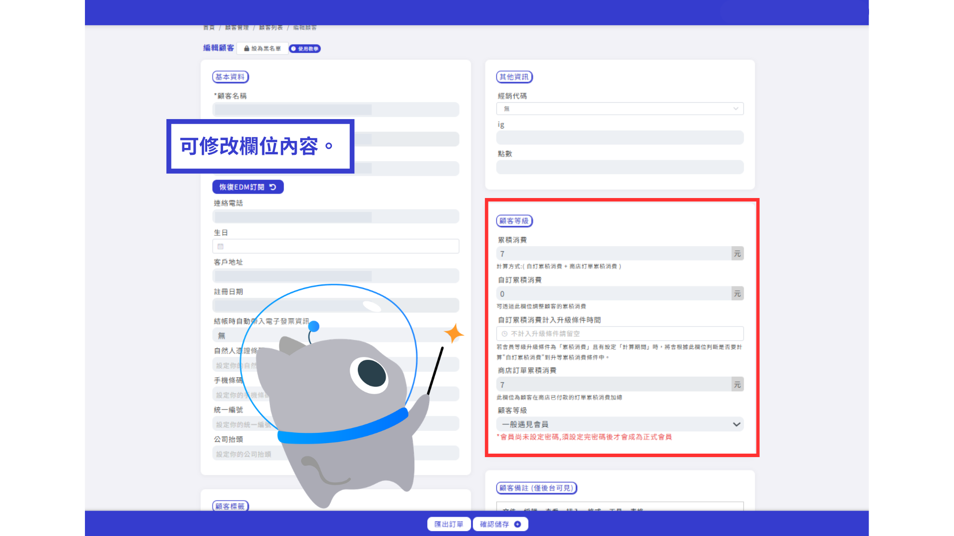Select the 點數 input field
This screenshot has width=954, height=536.
[x=620, y=167]
